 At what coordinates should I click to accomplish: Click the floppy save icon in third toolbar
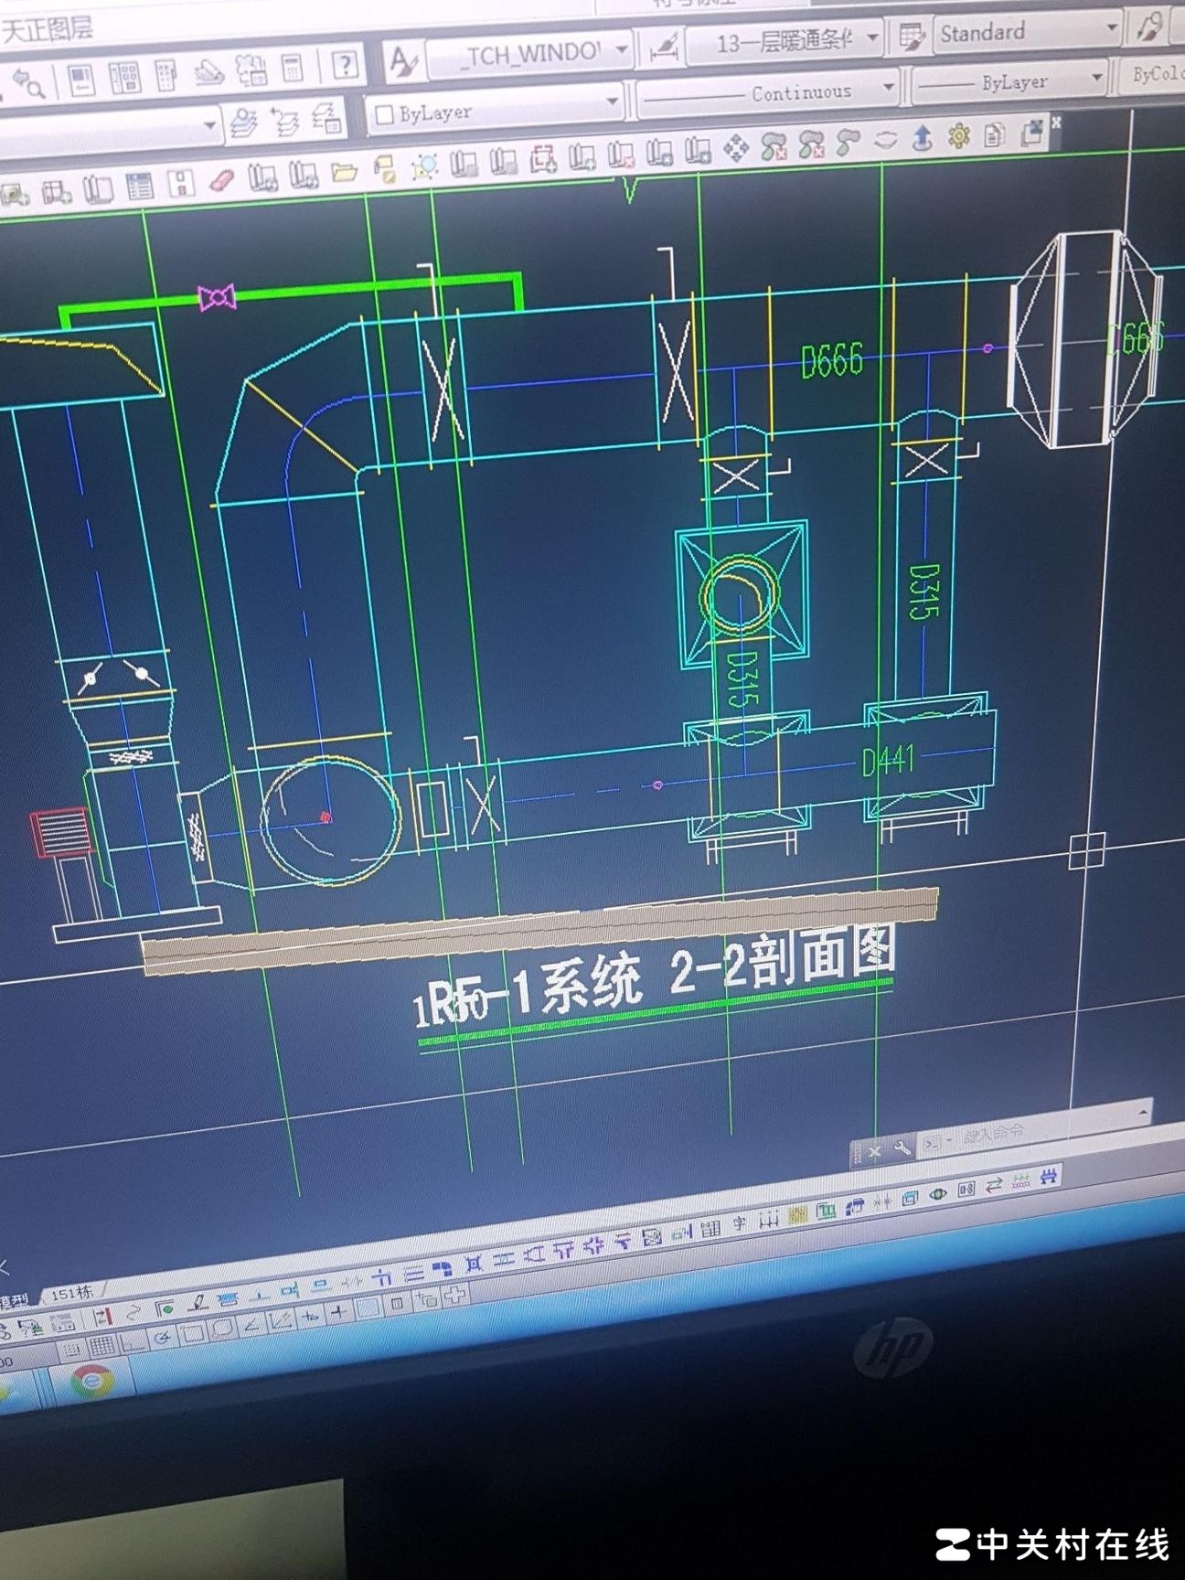point(181,183)
